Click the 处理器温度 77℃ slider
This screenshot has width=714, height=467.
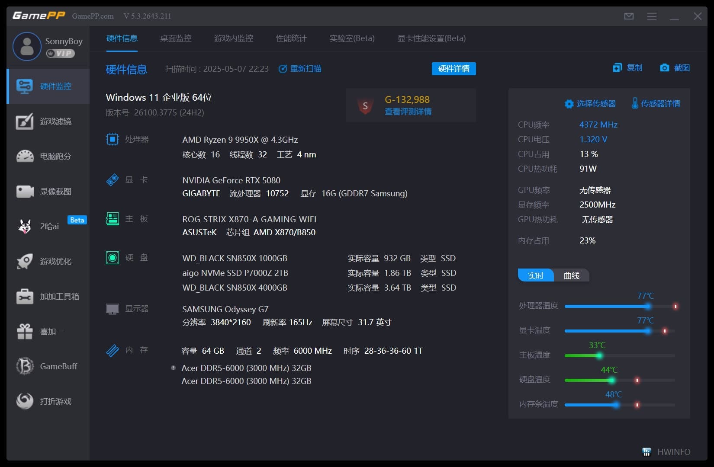pyautogui.click(x=620, y=306)
